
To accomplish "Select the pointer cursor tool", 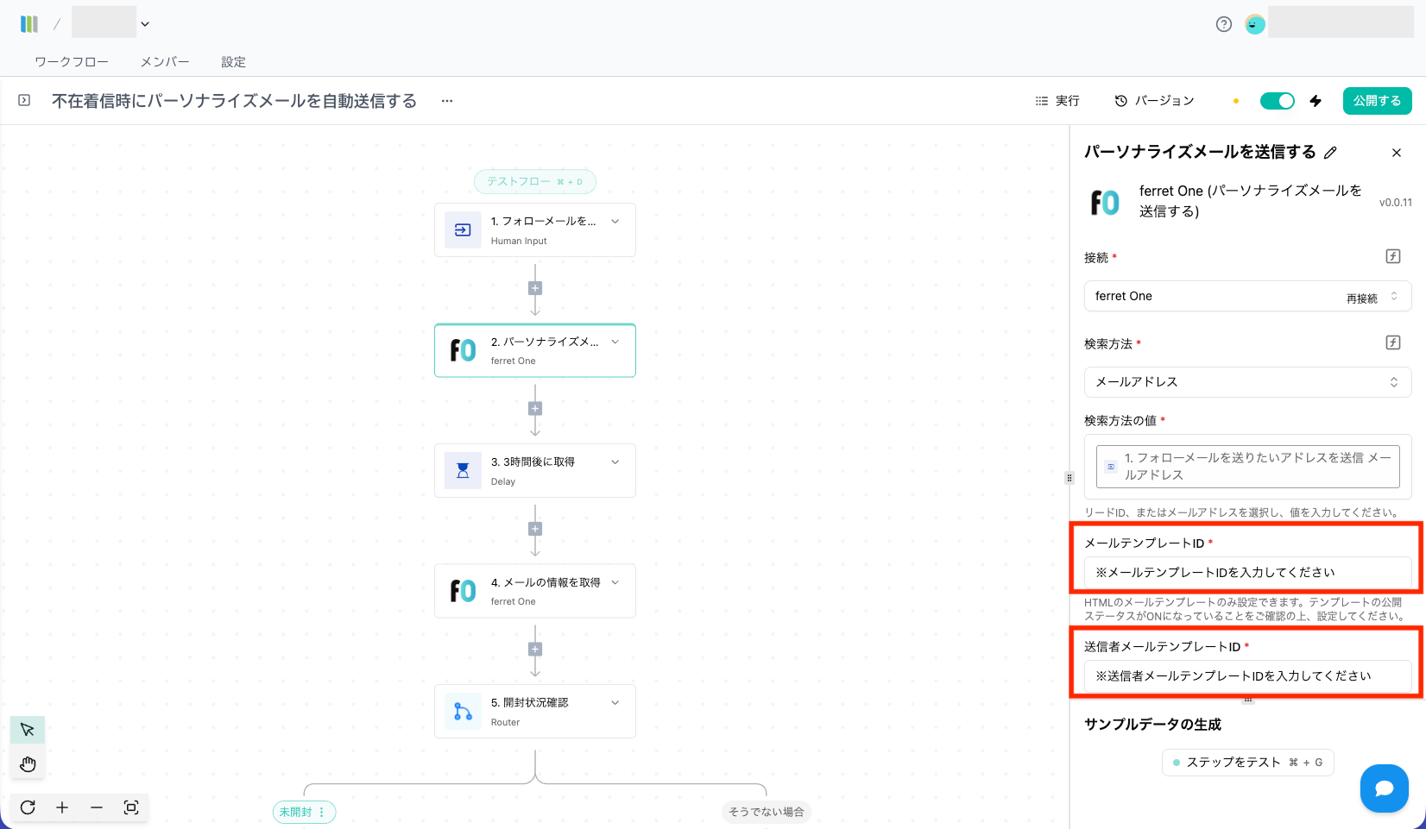I will pos(28,730).
